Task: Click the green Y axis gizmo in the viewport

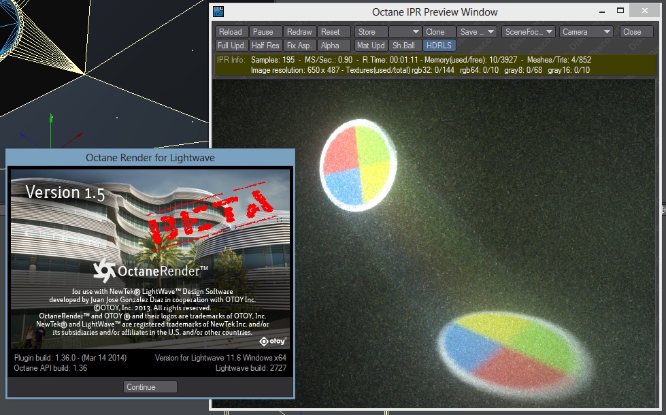Action: pos(51,129)
